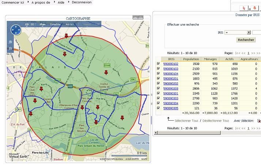Uncheck the checkbox for IRIS 590090104

click(158, 73)
